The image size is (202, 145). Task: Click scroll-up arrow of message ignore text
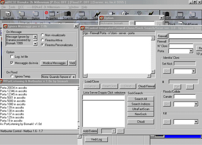pos(35,37)
